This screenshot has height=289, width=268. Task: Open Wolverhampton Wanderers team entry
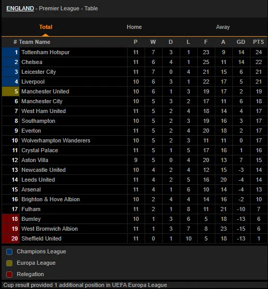point(56,140)
